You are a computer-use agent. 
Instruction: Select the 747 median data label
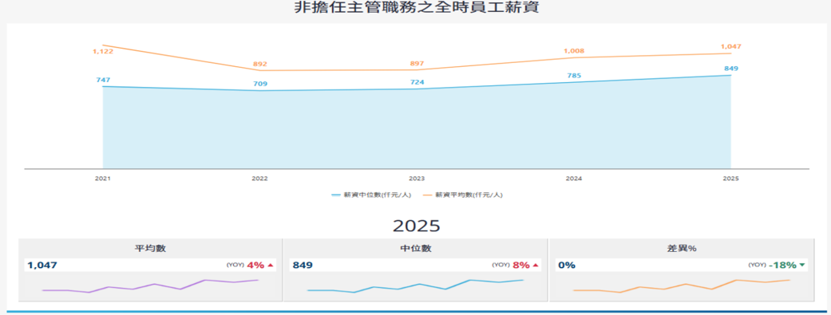pos(103,80)
